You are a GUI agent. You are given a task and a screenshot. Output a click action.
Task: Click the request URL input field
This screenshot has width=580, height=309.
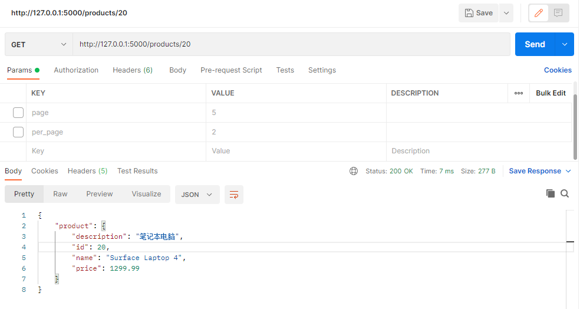[292, 44]
